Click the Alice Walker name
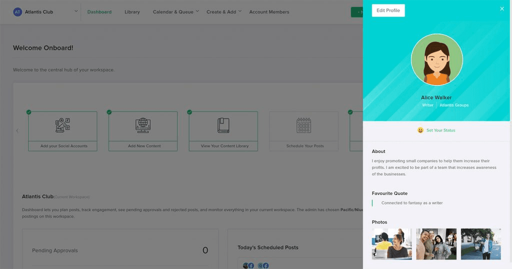512x269 pixels. tap(436, 97)
